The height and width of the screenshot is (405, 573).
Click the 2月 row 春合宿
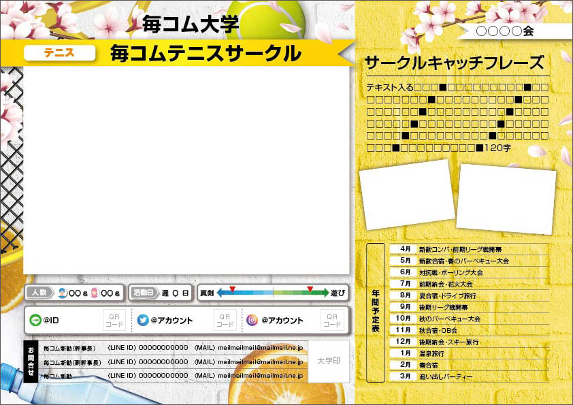pos(470,365)
